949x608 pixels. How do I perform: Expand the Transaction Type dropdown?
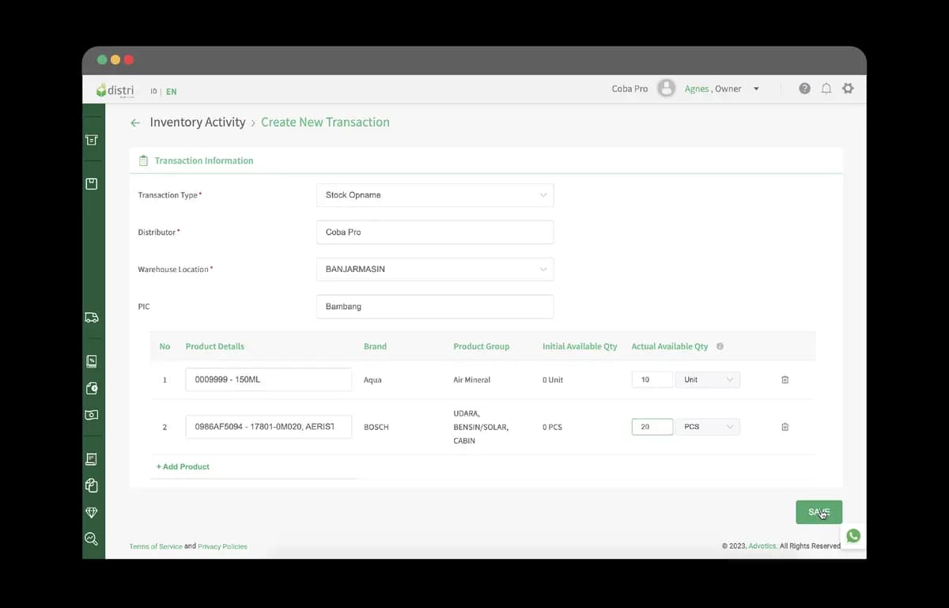(x=435, y=195)
